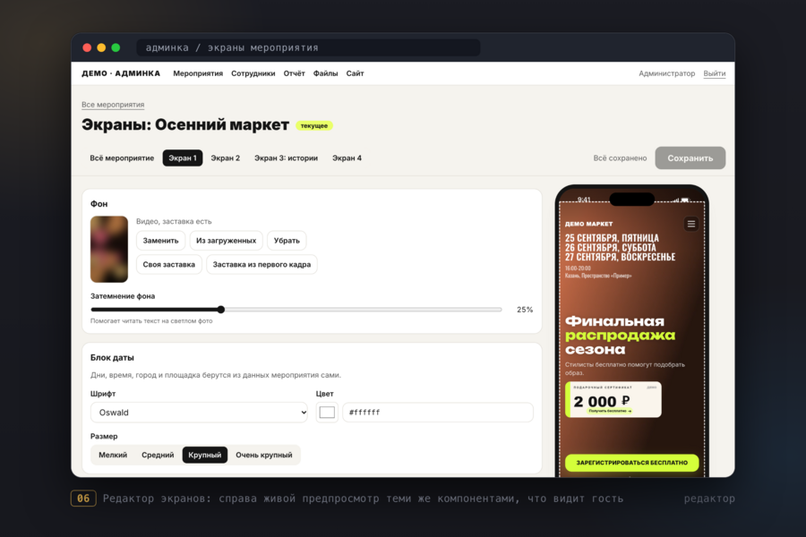The image size is (806, 537).
Task: Click the red close window dot
Action: (x=87, y=47)
